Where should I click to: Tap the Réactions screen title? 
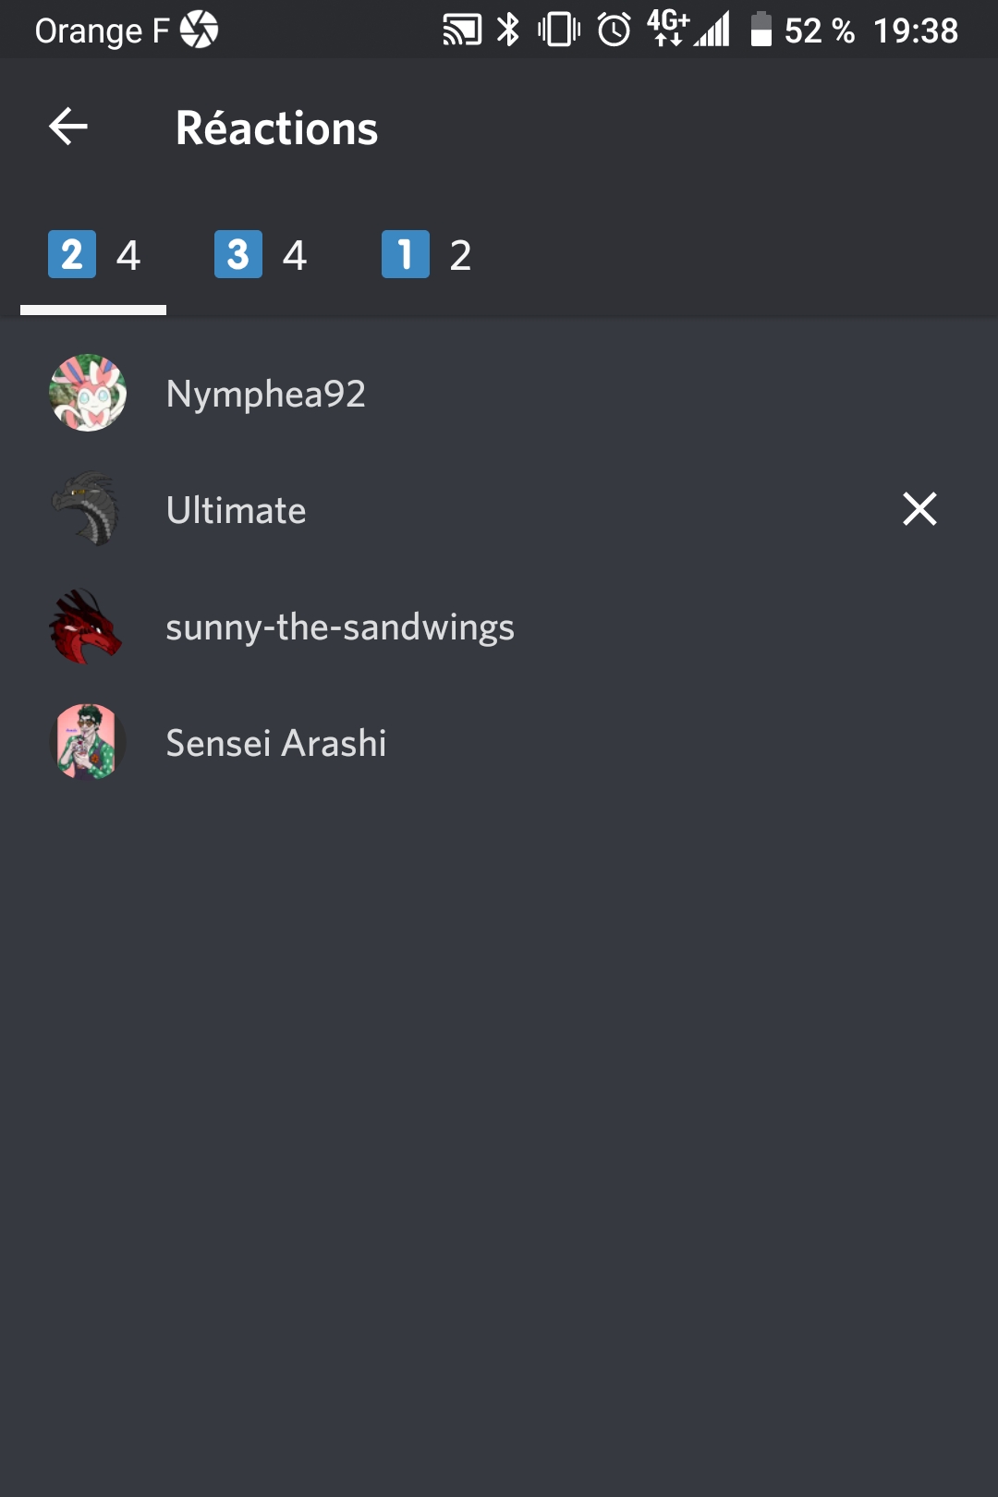[277, 128]
